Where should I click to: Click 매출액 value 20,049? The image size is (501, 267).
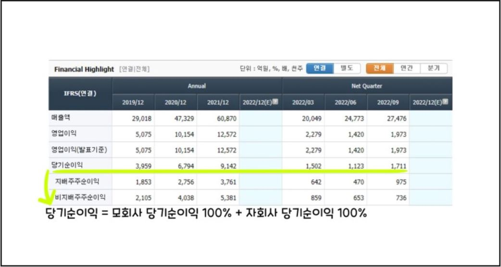tap(312, 119)
